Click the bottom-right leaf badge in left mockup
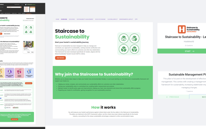This screenshot has height=129, width=206. point(31,32)
